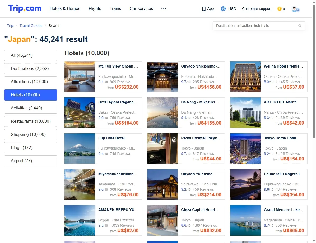Open the Trains menu
This screenshot has width=316, height=243.
tap(115, 9)
